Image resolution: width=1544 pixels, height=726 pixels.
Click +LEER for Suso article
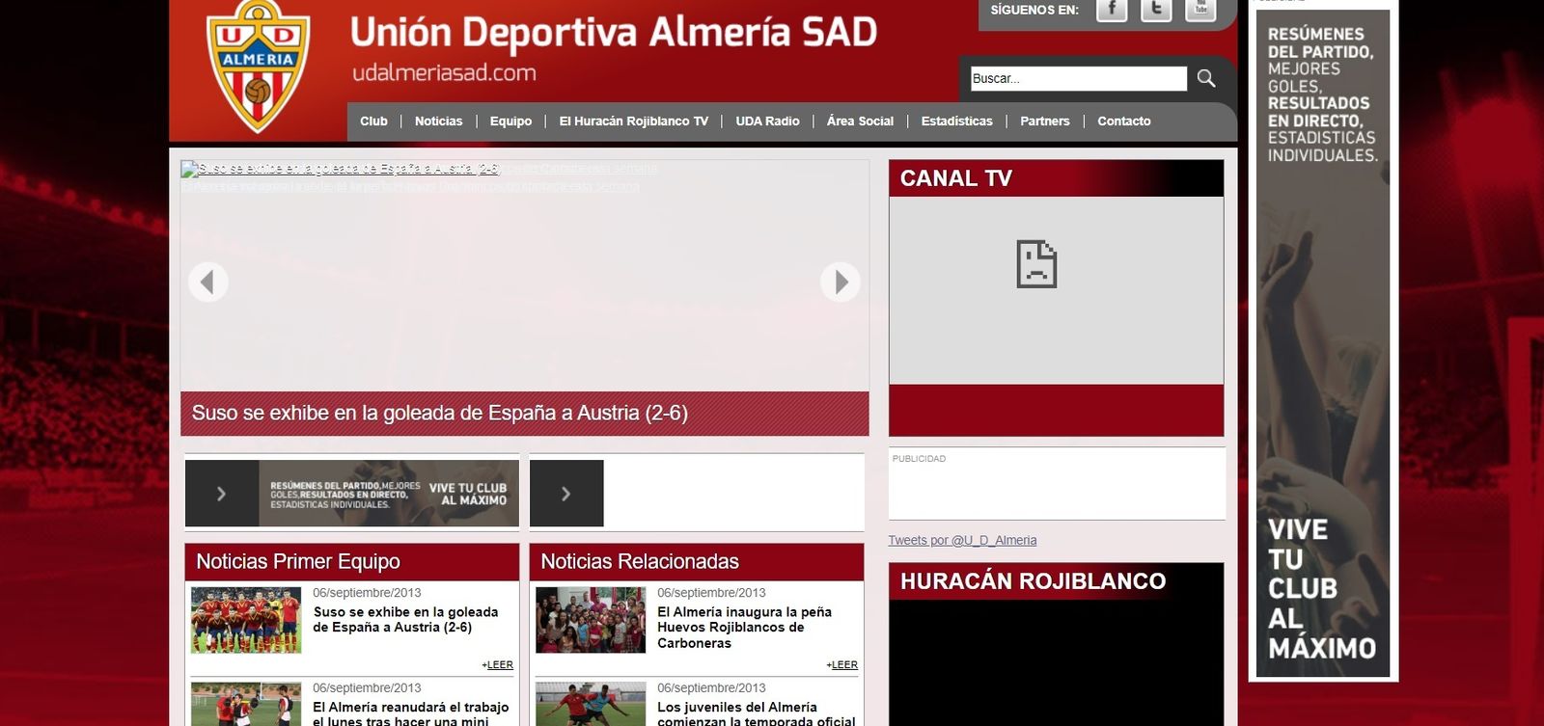click(497, 665)
